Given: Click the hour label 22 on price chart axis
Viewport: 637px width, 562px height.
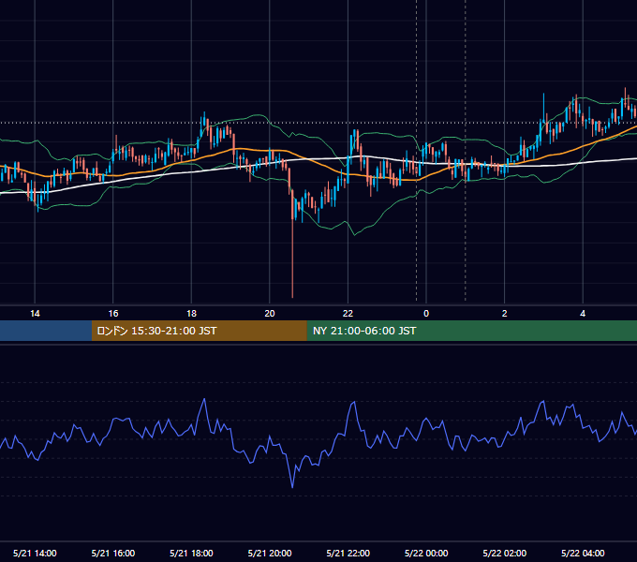Looking at the screenshot, I should point(348,314).
